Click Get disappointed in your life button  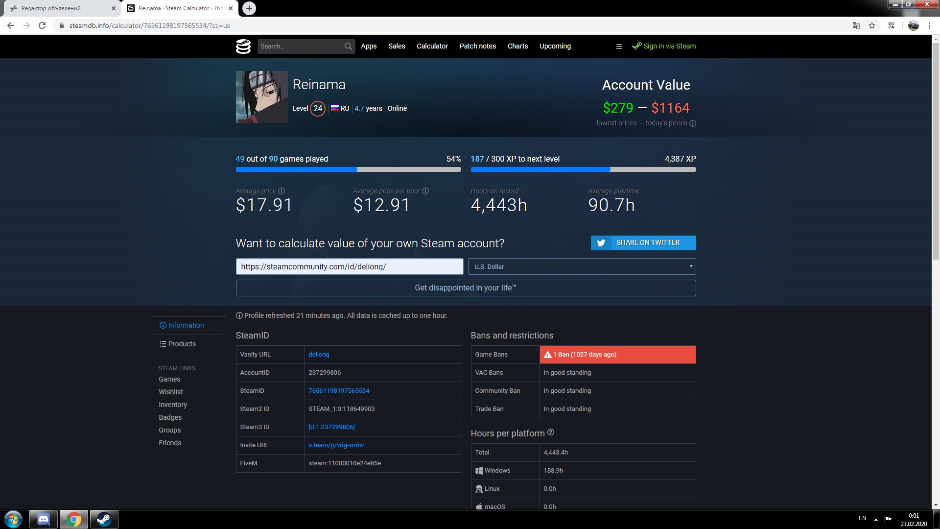pos(466,288)
